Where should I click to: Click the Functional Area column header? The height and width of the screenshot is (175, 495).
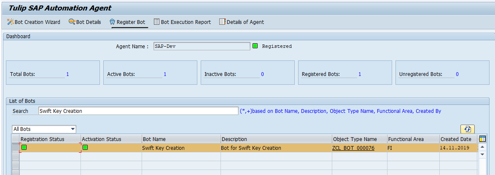tap(413, 139)
